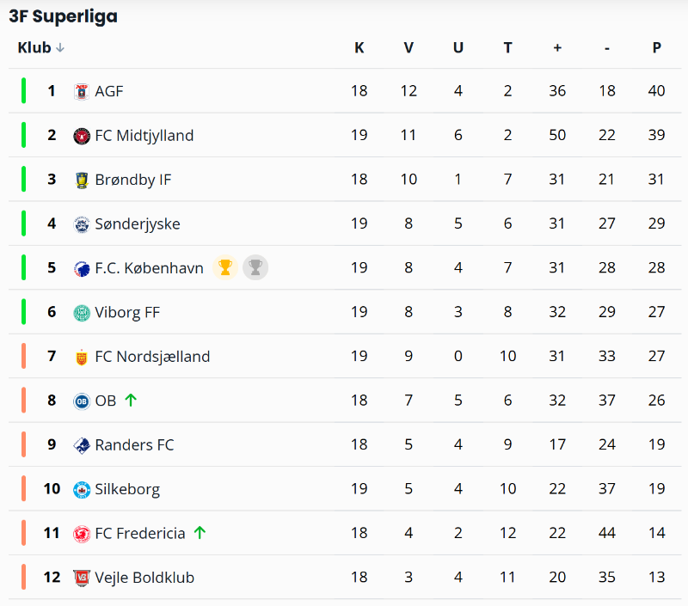Click the K matches played column header
This screenshot has width=688, height=606.
359,48
